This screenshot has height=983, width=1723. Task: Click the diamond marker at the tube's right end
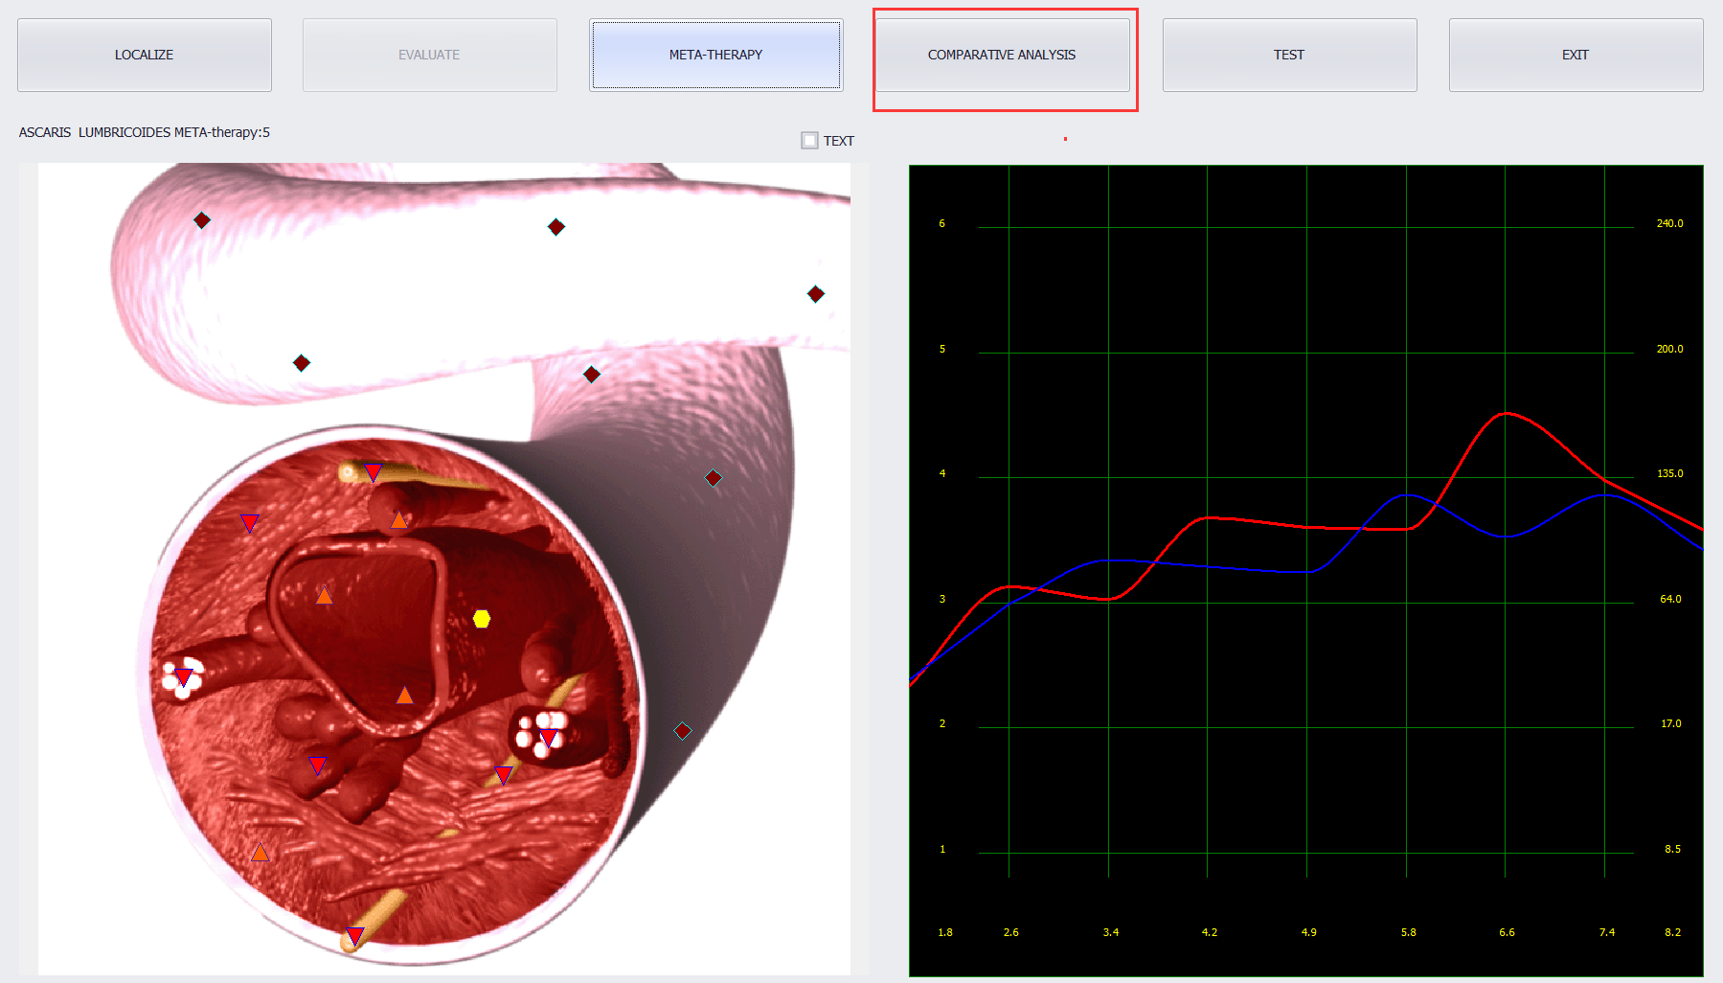tap(816, 294)
